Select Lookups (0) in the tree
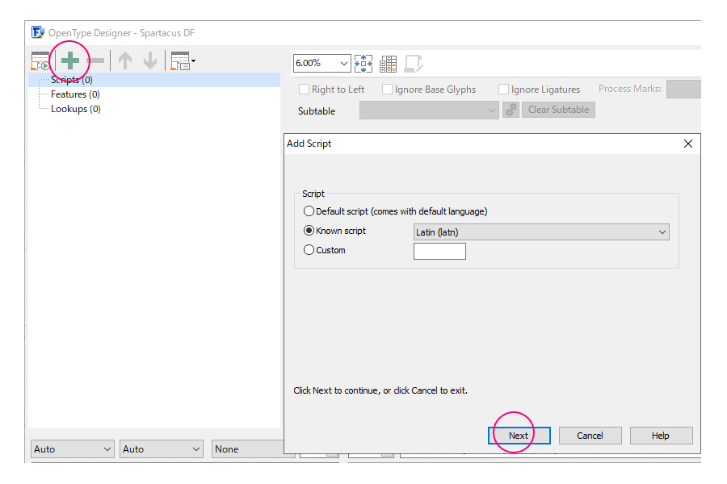The width and height of the screenshot is (727, 484). click(x=75, y=109)
